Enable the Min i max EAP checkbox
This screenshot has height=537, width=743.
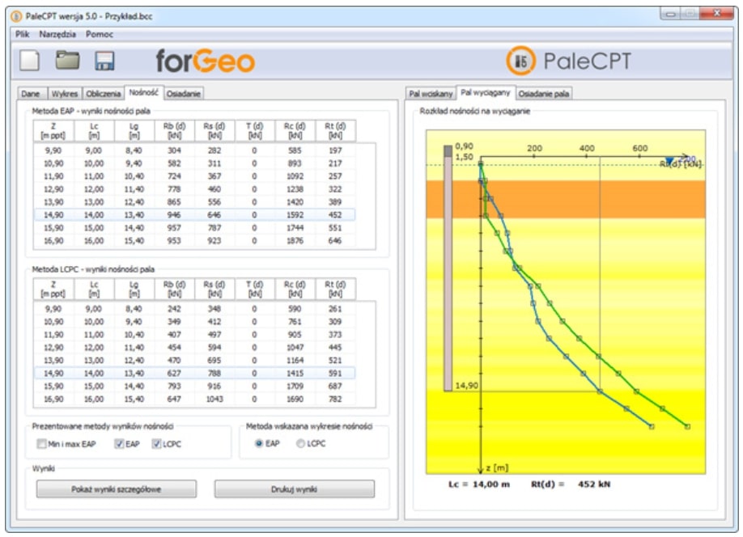(42, 443)
